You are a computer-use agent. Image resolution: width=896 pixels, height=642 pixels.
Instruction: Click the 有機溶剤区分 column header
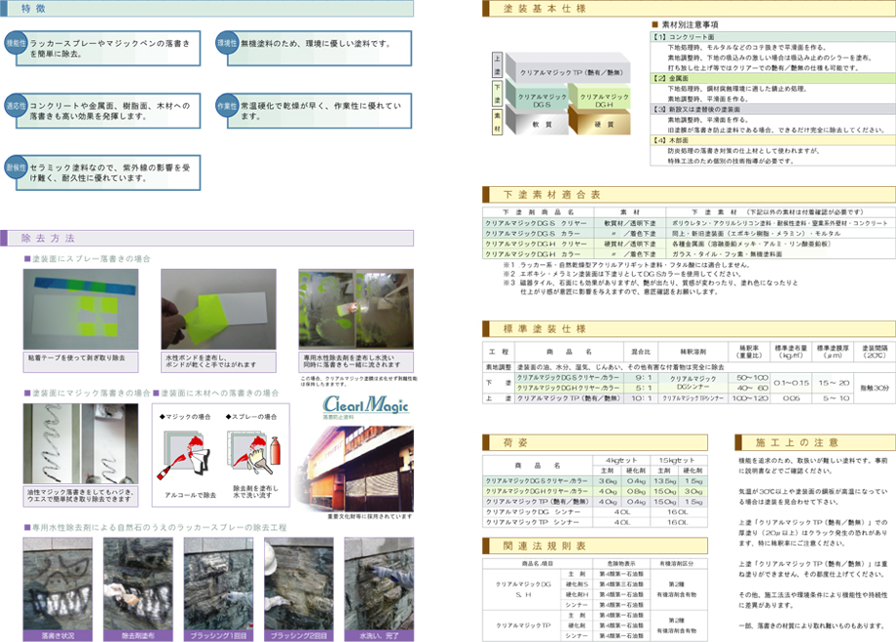[x=677, y=563]
